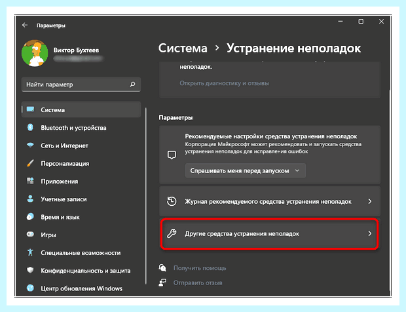
Task: Open Сеть и Интернет section
Action: pyautogui.click(x=81, y=146)
